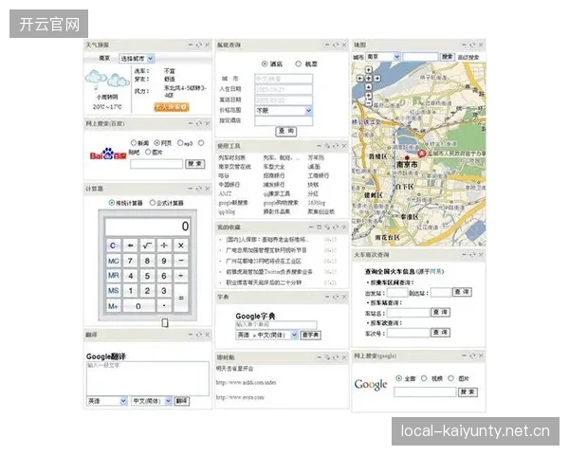Choose the 传统计算器 radio option

tap(112, 203)
